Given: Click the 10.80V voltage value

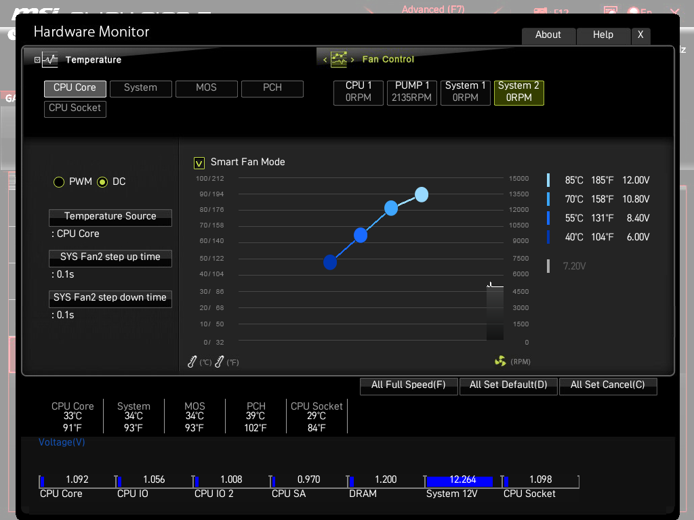Looking at the screenshot, I should point(636,199).
